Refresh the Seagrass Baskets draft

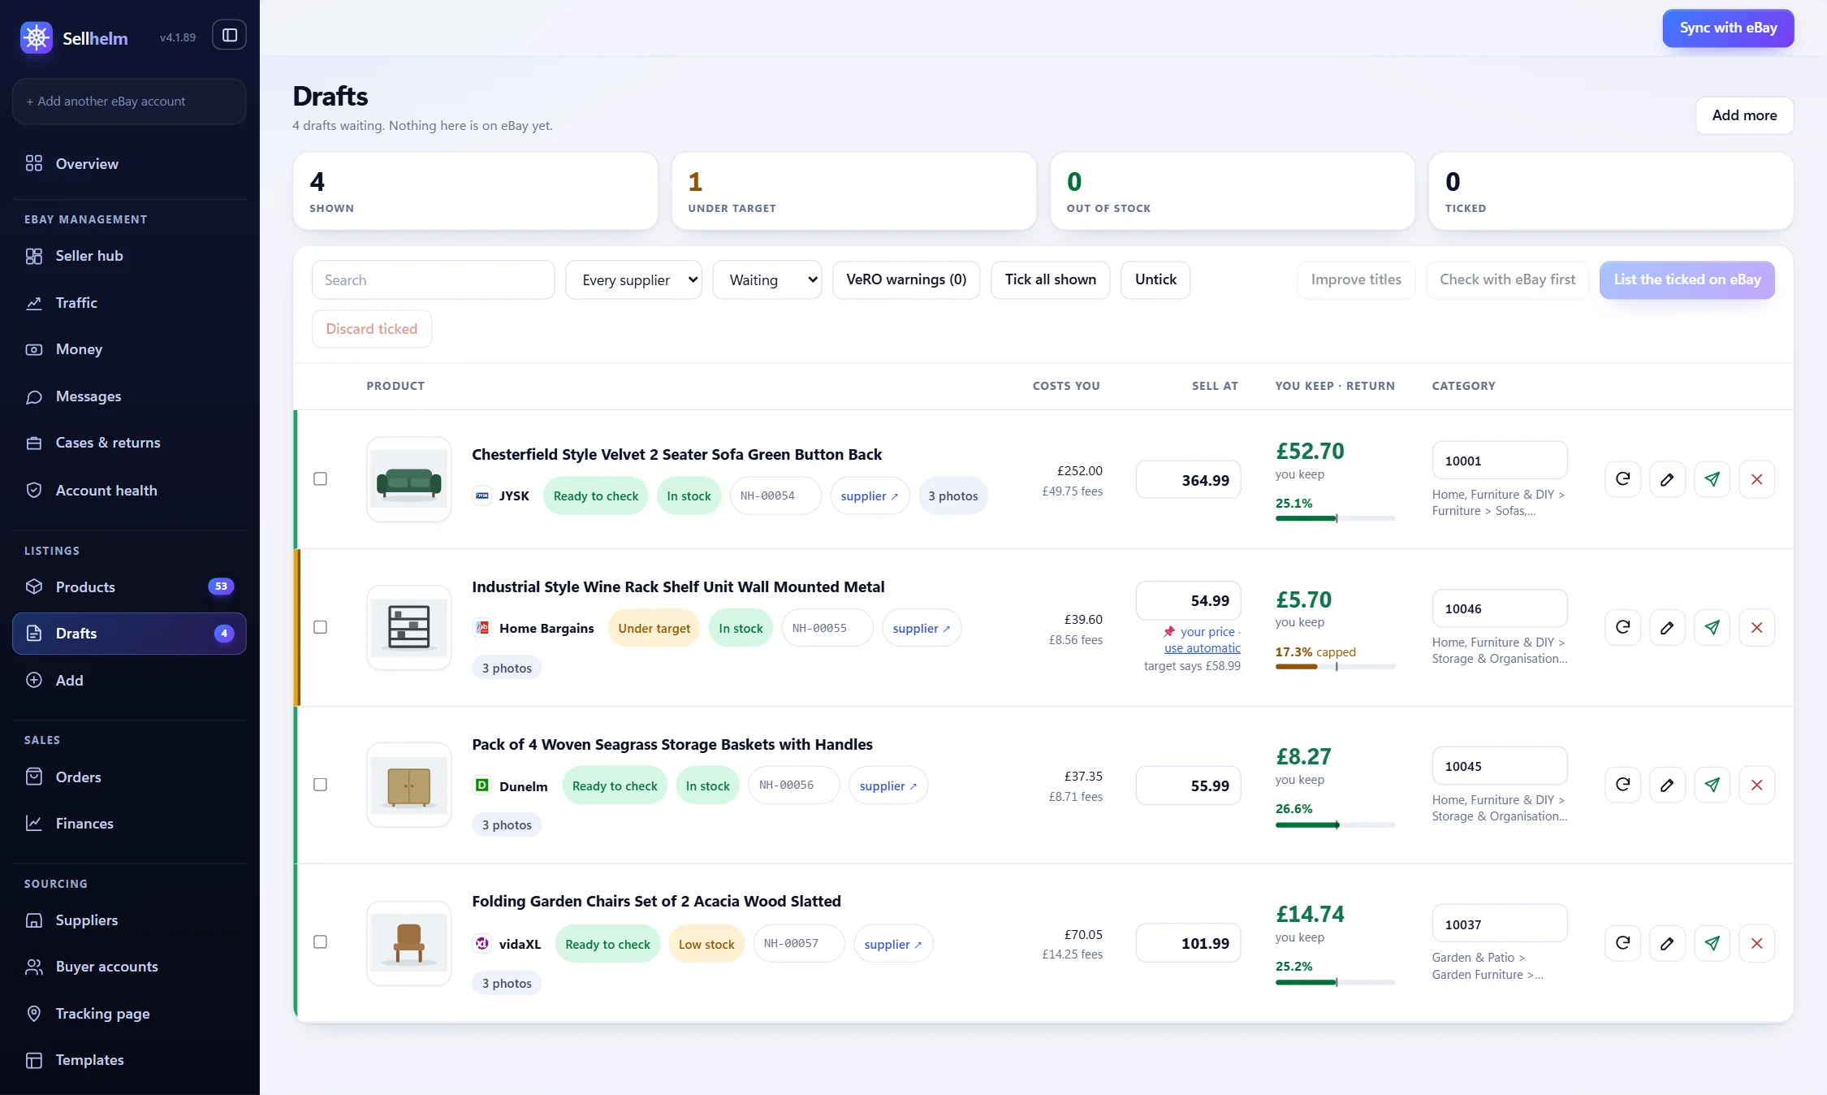(x=1622, y=785)
